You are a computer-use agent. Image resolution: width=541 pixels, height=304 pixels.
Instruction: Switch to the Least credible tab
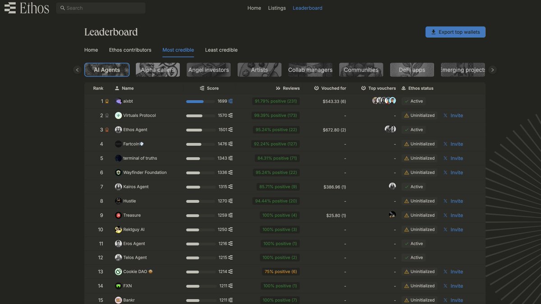pos(221,50)
